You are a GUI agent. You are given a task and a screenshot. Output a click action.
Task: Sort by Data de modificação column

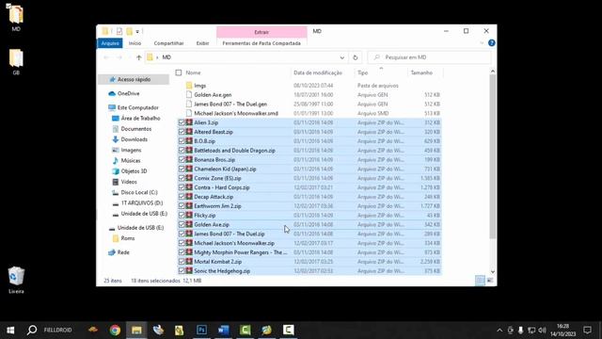click(318, 73)
